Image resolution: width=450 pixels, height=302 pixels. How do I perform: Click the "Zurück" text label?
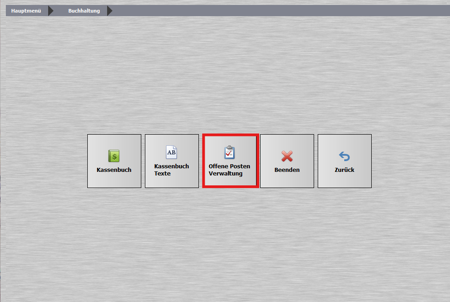pos(344,170)
